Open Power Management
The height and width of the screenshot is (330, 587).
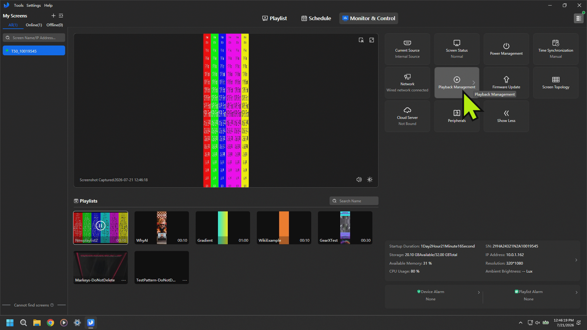pos(506,49)
